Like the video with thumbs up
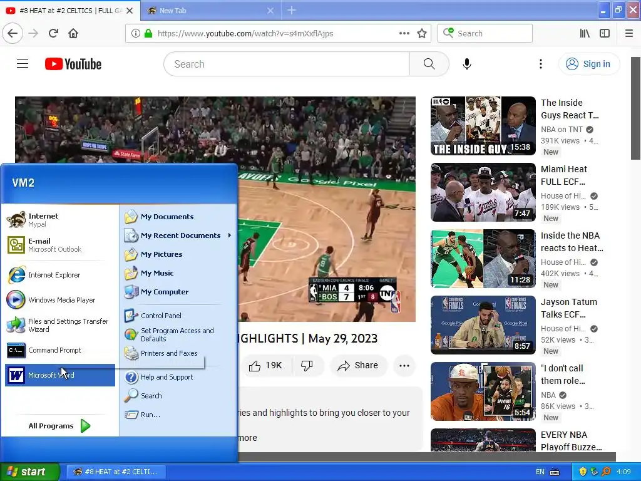This screenshot has width=641, height=481. (x=265, y=365)
